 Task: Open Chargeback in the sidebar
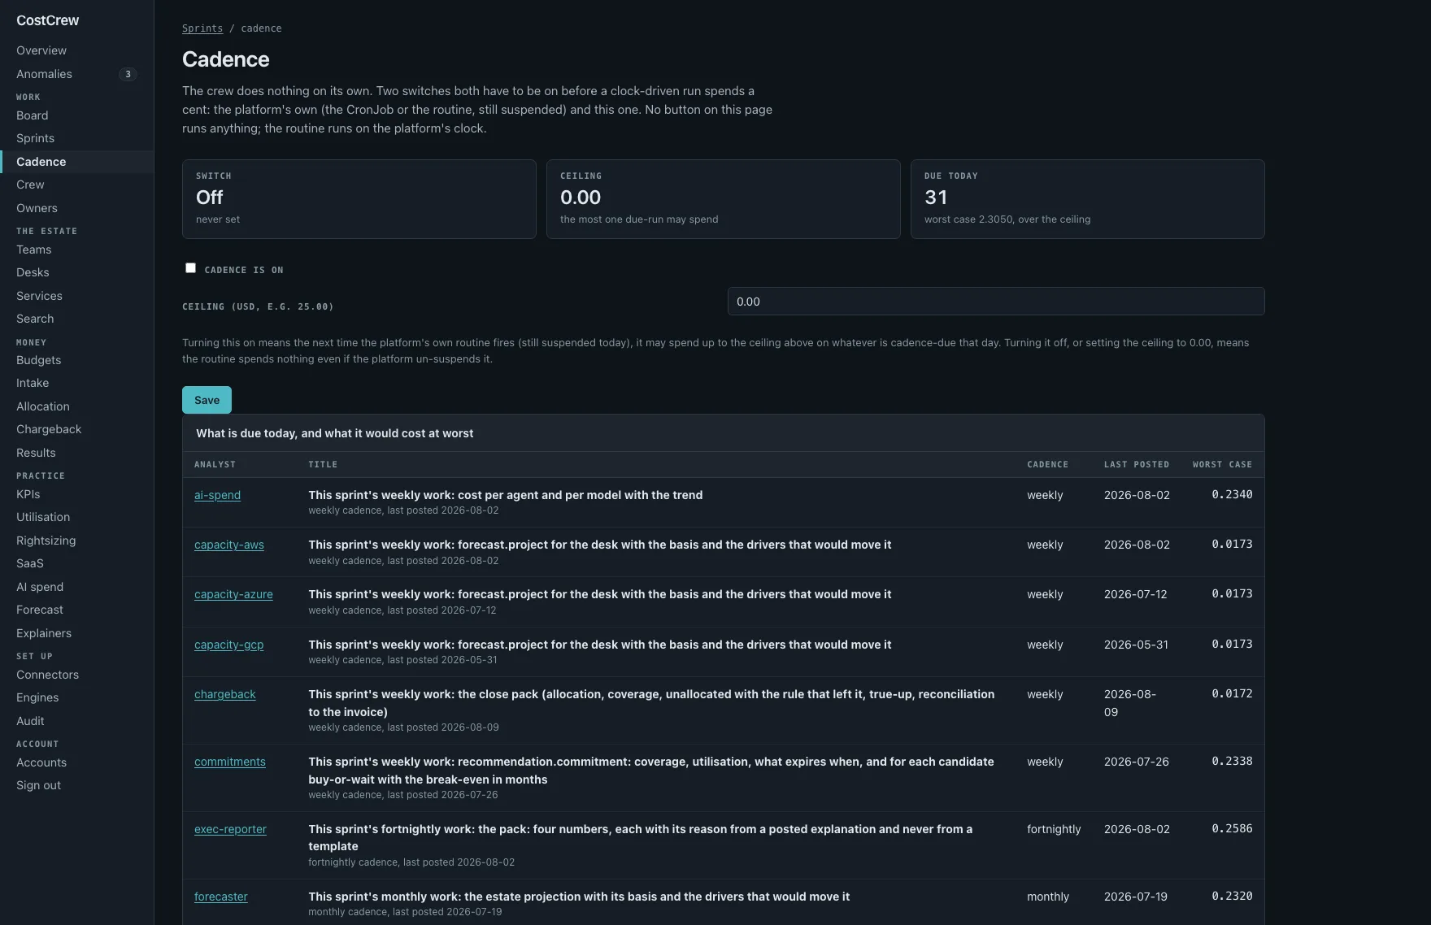pyautogui.click(x=76, y=429)
